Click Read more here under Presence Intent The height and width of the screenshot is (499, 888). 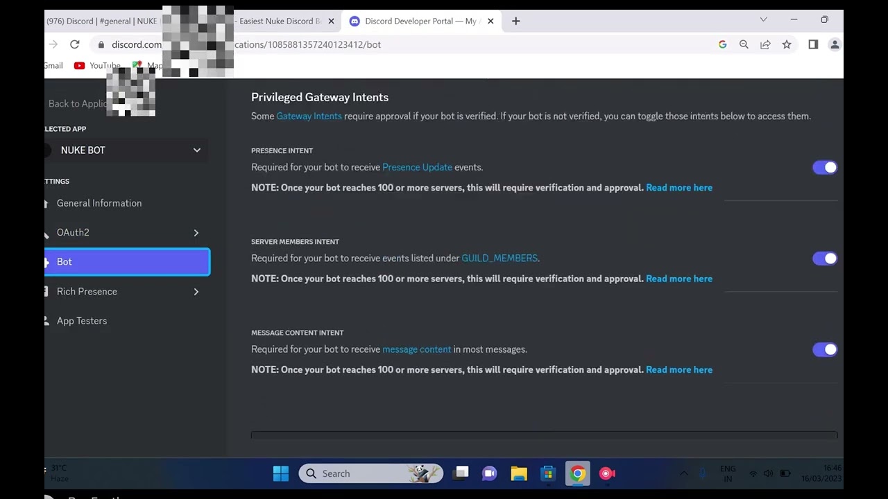pyautogui.click(x=679, y=187)
